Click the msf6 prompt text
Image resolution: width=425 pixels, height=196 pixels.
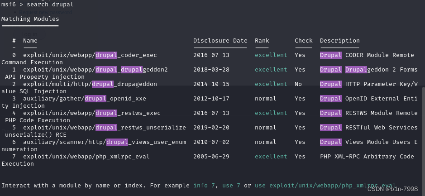pos(9,5)
